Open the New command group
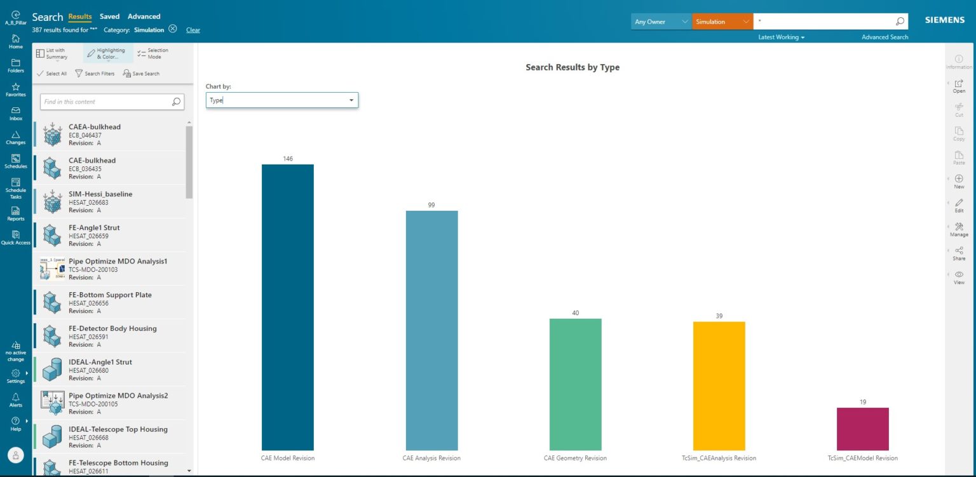976x477 pixels. 958,182
